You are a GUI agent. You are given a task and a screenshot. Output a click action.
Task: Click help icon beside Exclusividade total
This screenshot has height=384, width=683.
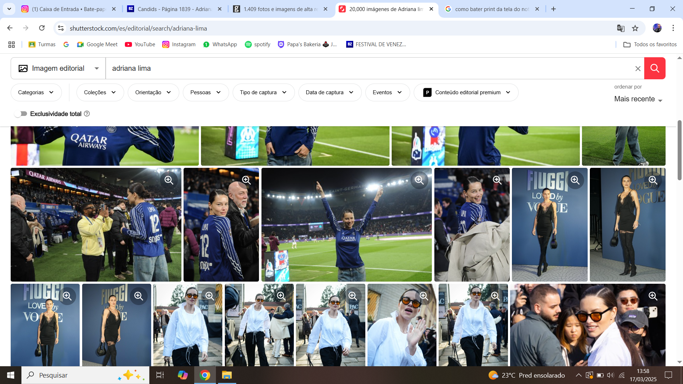point(87,114)
